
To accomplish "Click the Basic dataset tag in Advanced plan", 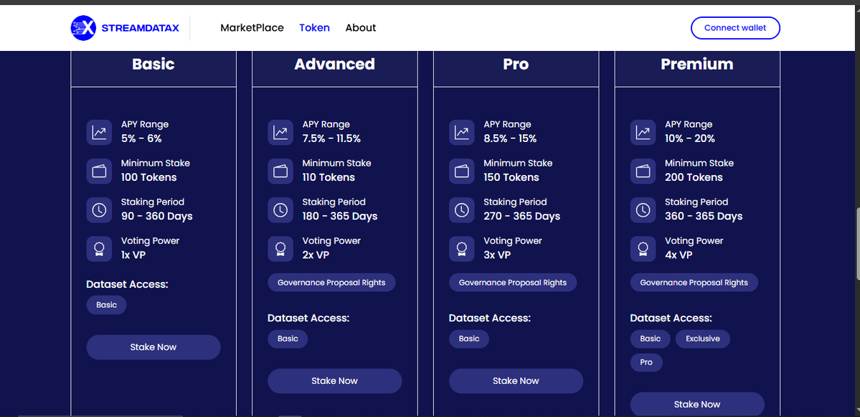I will (x=288, y=339).
